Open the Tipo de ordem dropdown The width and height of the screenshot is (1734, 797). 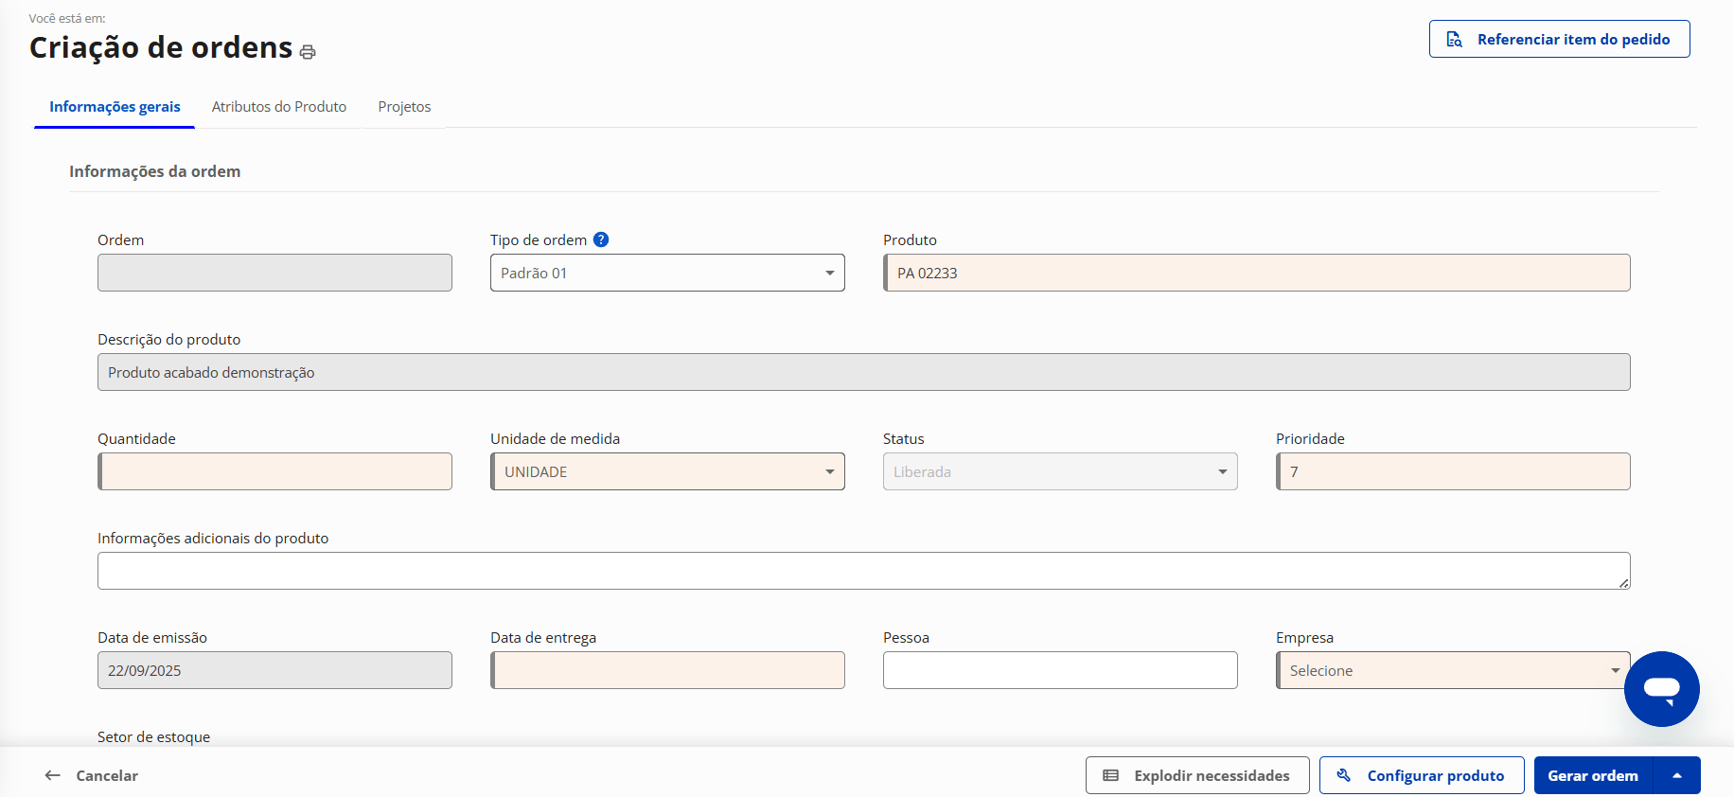(667, 273)
